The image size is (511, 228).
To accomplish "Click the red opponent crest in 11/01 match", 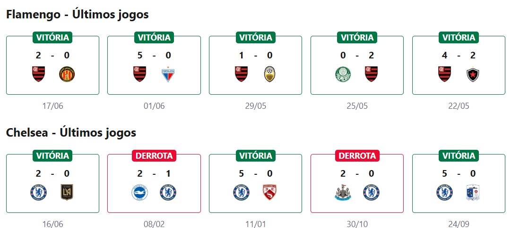I will pos(269,192).
